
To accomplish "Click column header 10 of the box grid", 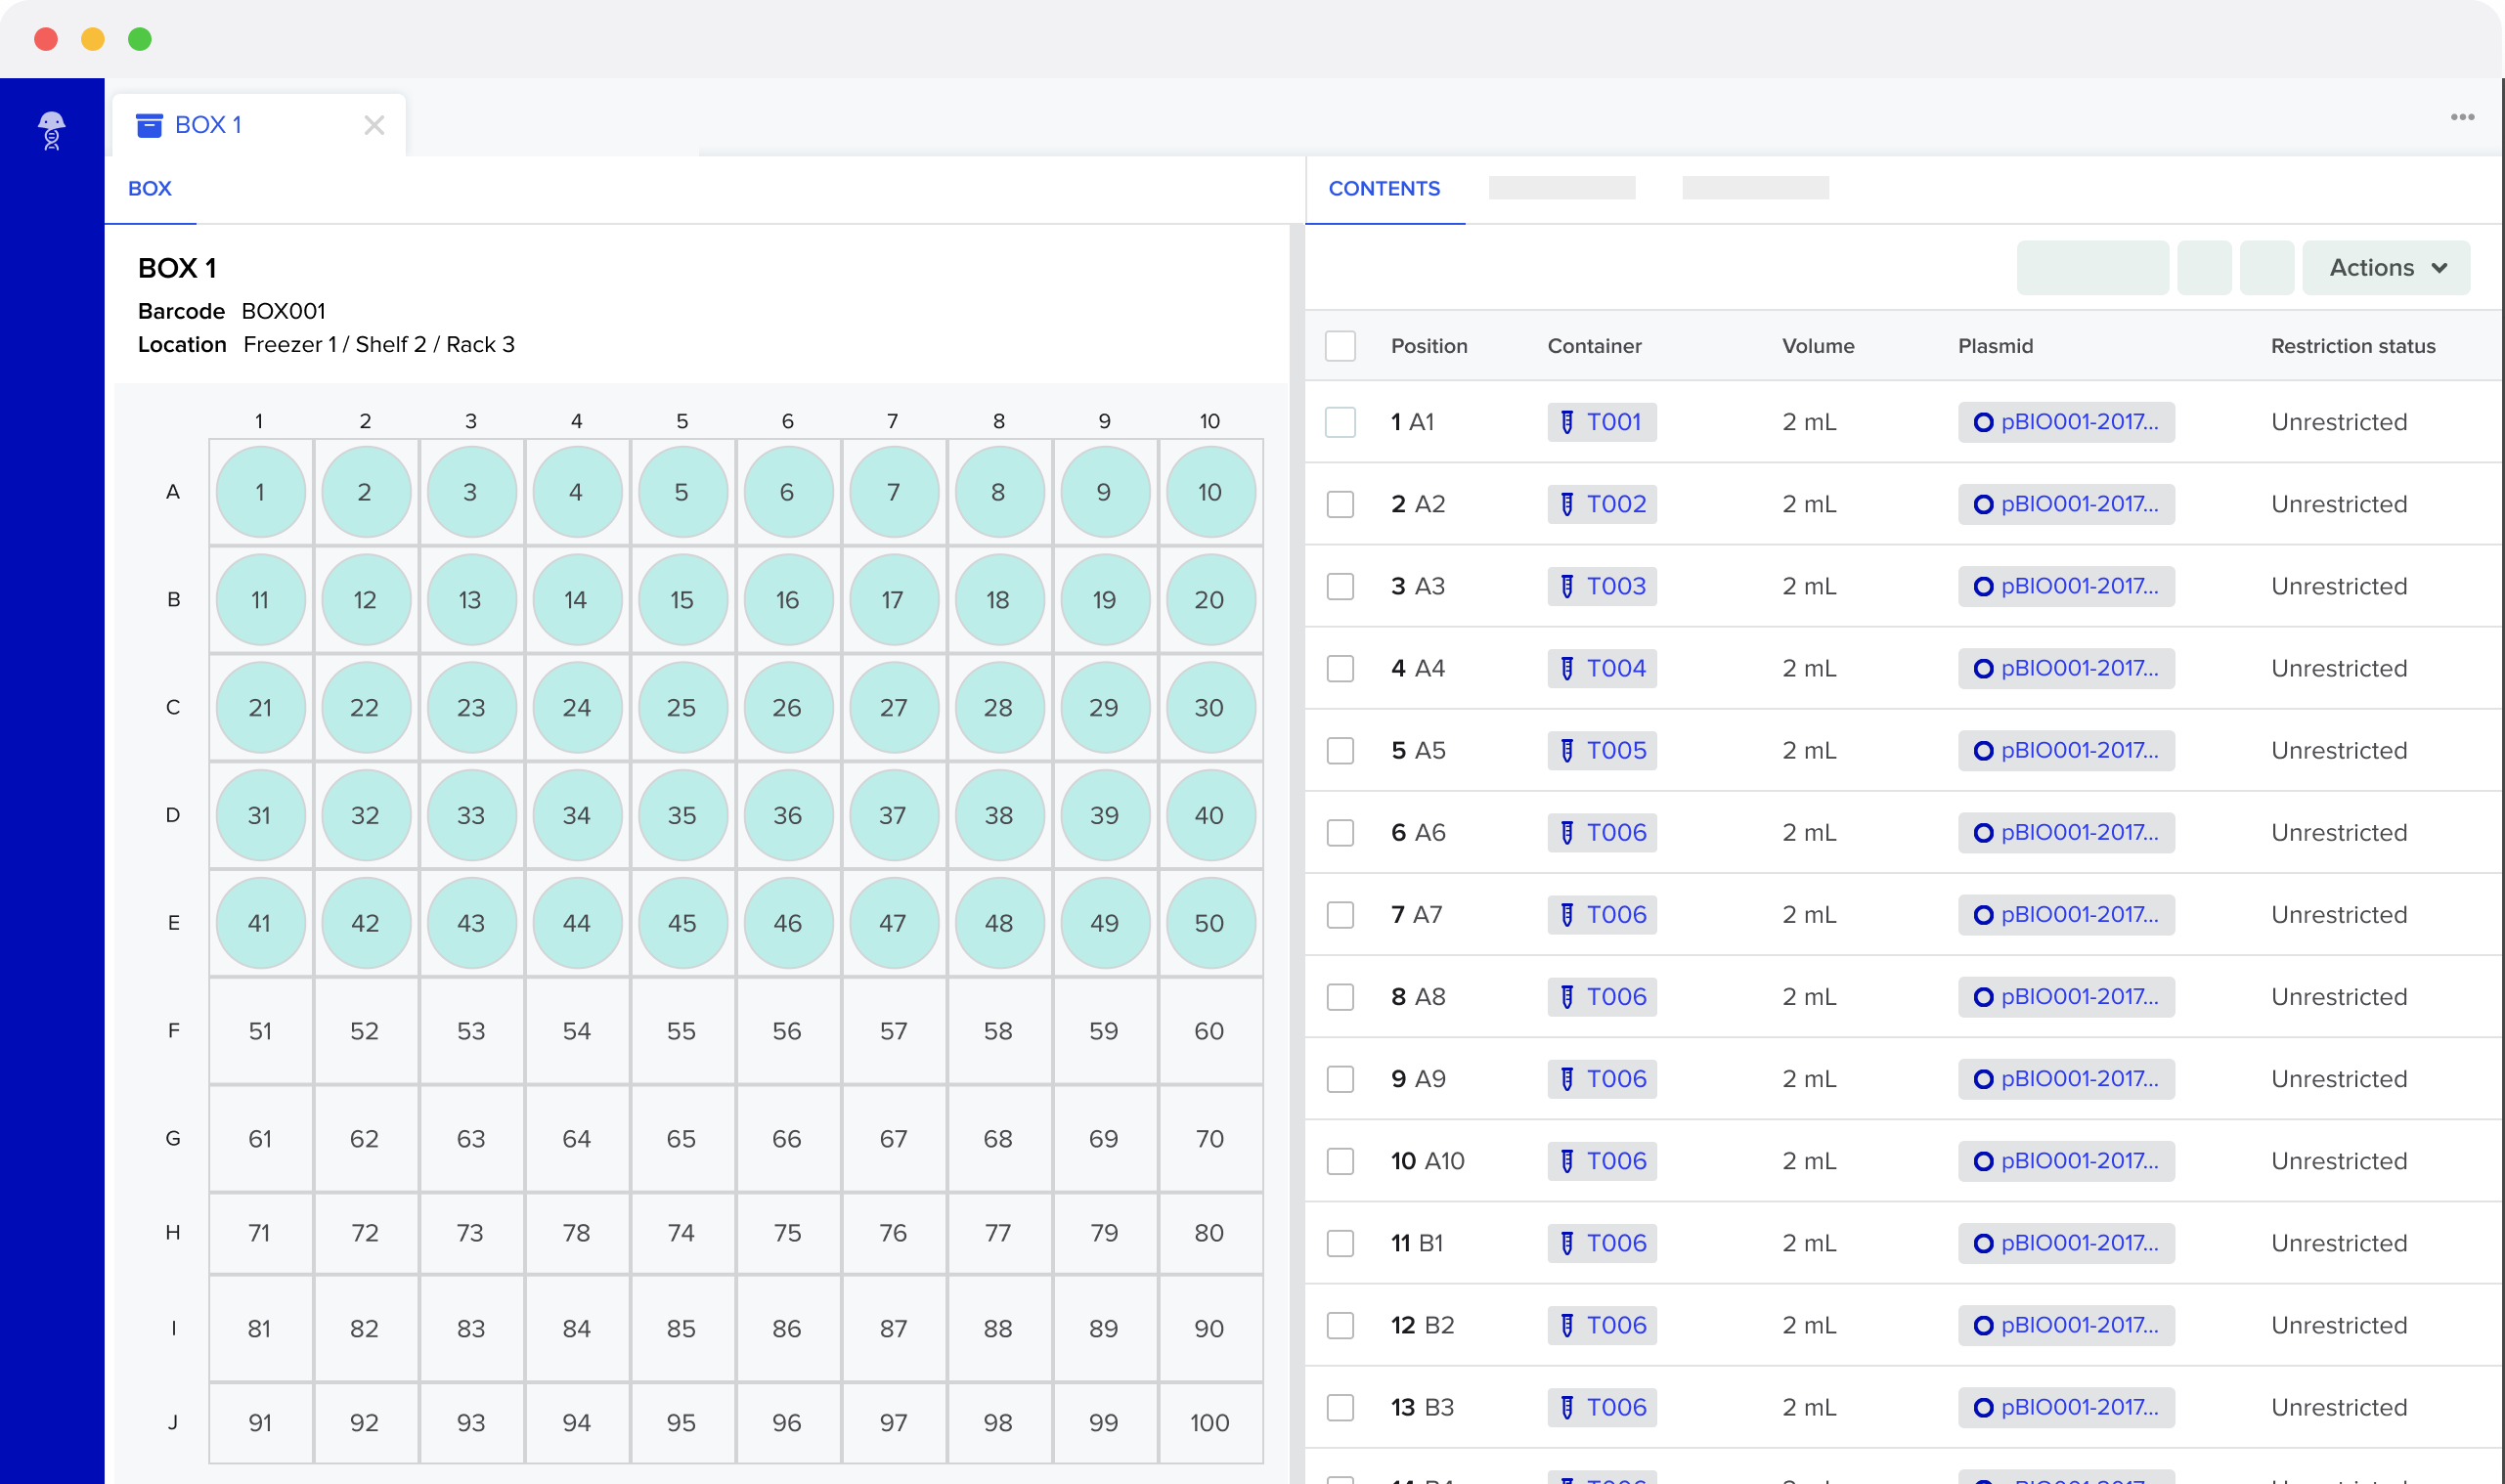I will tap(1210, 421).
